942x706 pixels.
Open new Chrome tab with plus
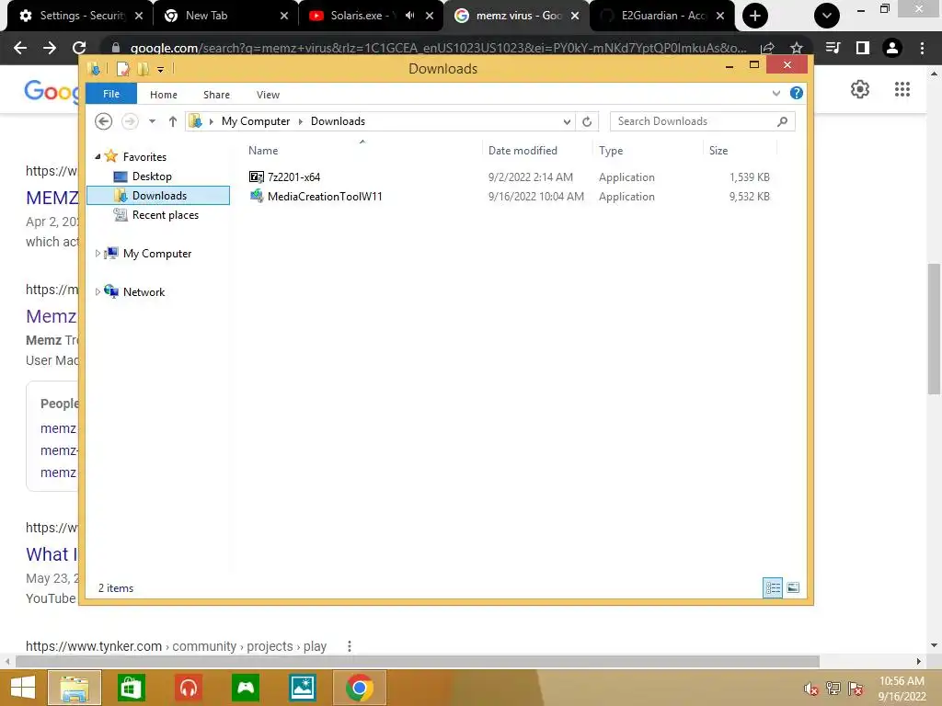tap(755, 16)
